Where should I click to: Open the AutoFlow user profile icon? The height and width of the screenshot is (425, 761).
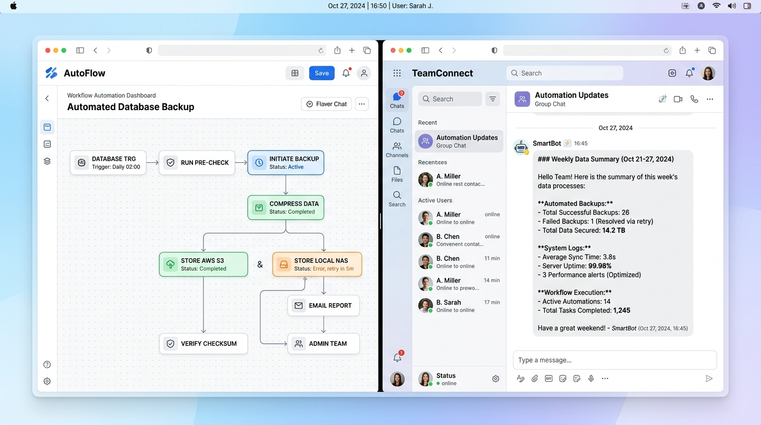coord(363,73)
